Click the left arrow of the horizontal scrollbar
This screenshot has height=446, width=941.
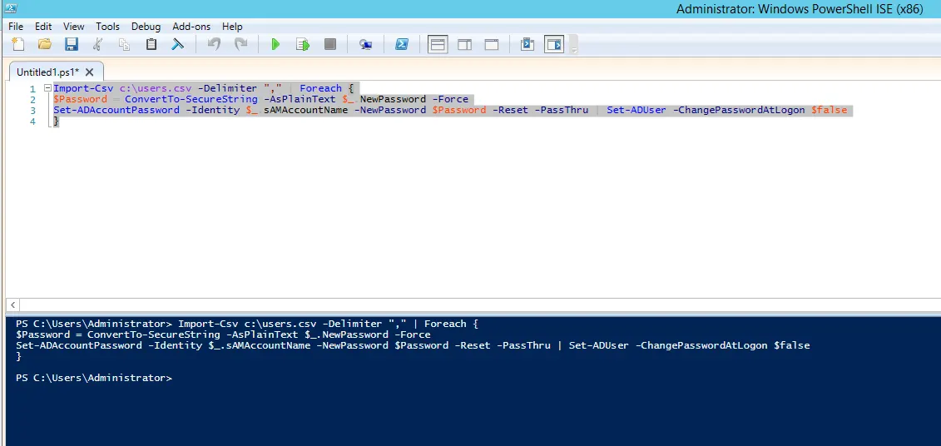(x=14, y=305)
